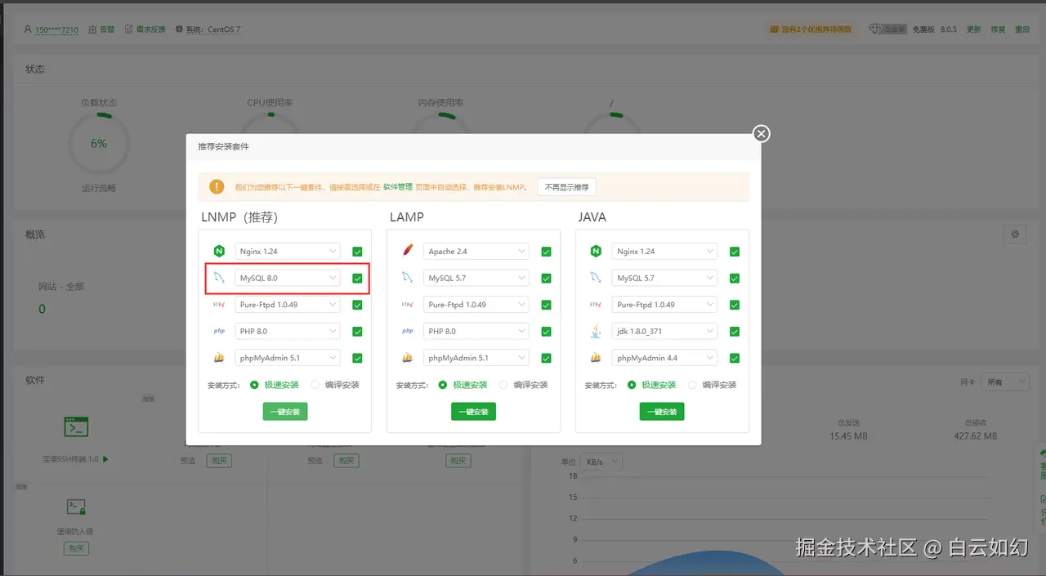The image size is (1046, 576).
Task: Click the MySQL dolphin icon in LAMP
Action: [x=408, y=278]
